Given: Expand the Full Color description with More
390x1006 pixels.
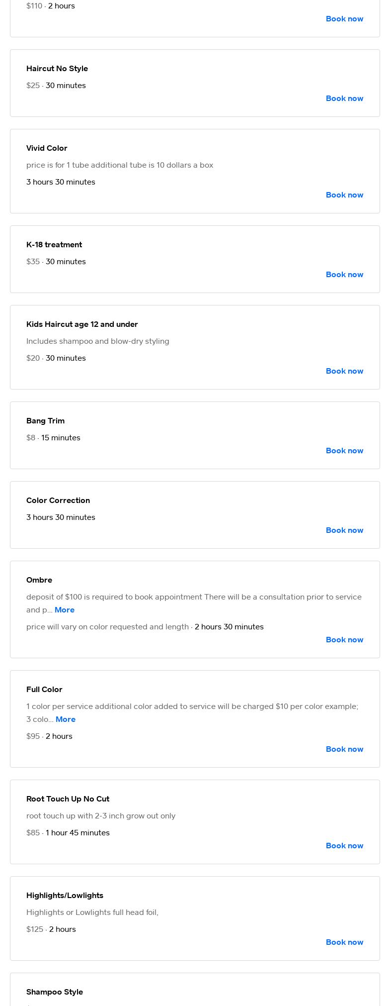Looking at the screenshot, I should [x=66, y=719].
